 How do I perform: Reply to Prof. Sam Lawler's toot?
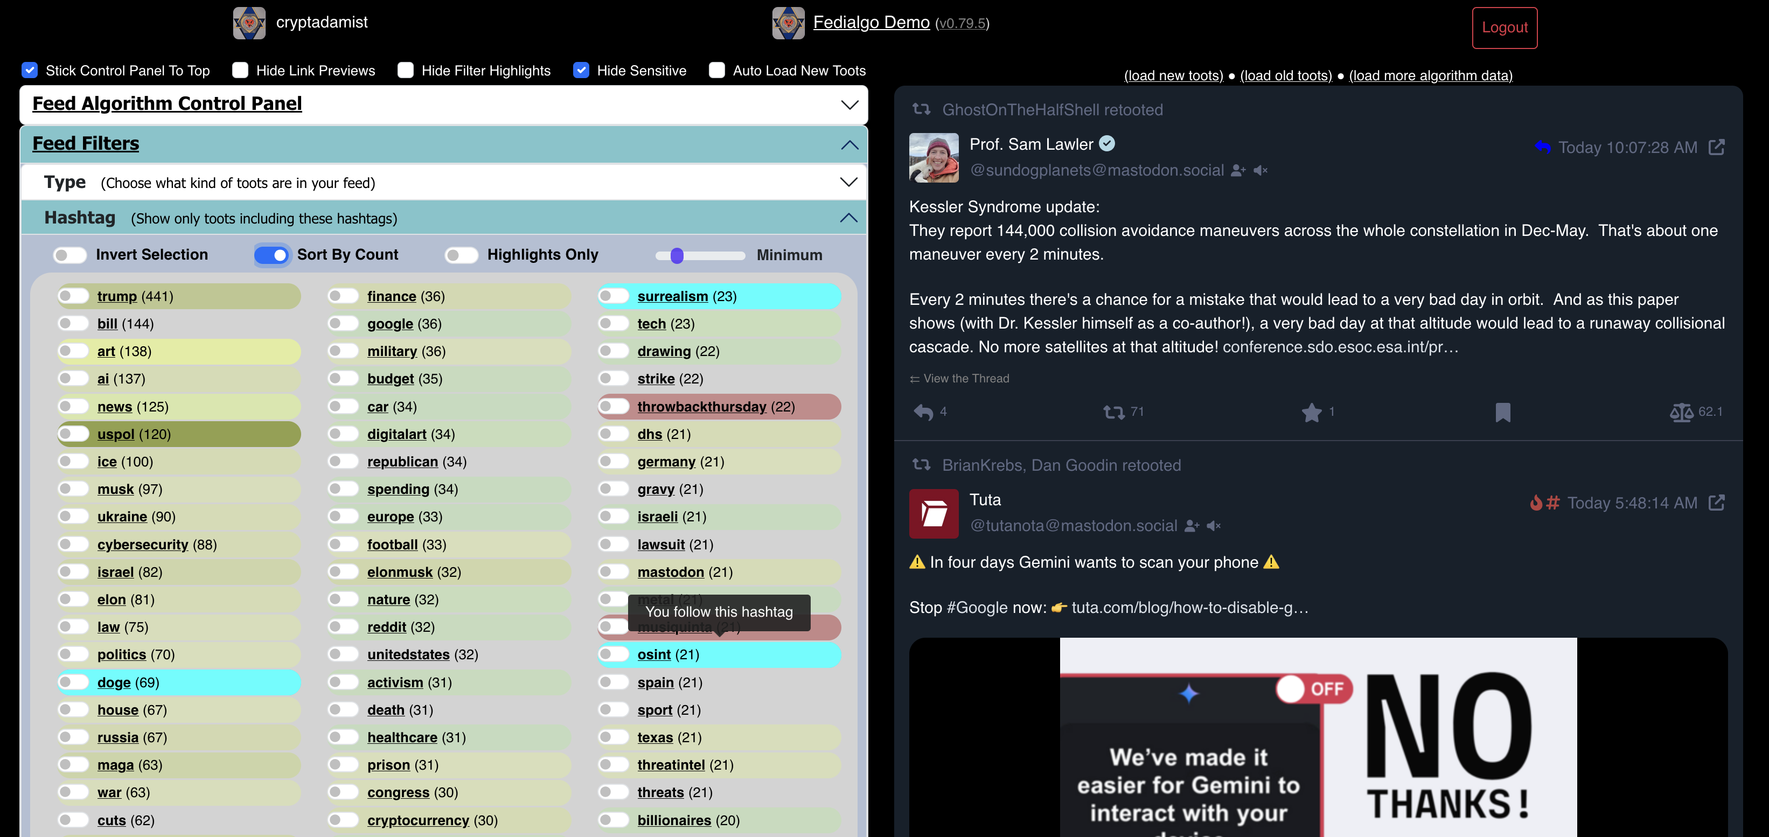click(x=923, y=412)
